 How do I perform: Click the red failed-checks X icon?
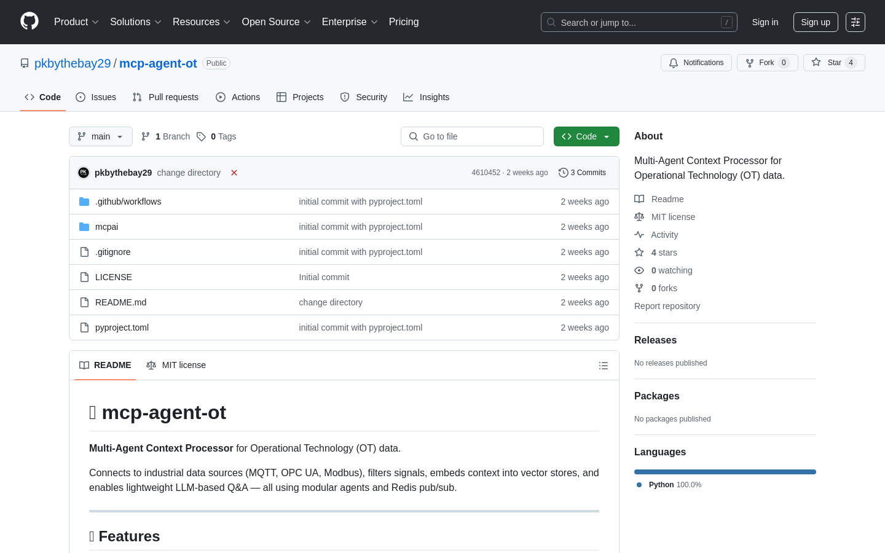[x=234, y=173]
